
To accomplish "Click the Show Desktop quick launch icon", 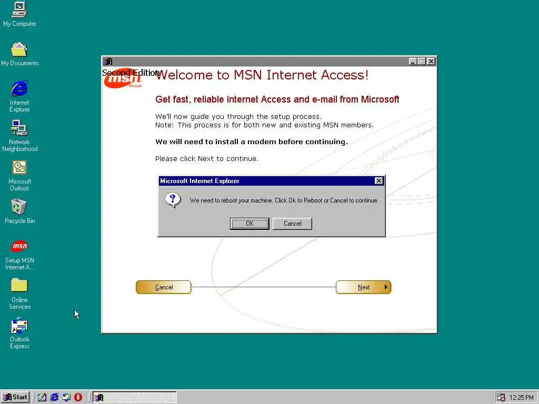I will point(42,397).
